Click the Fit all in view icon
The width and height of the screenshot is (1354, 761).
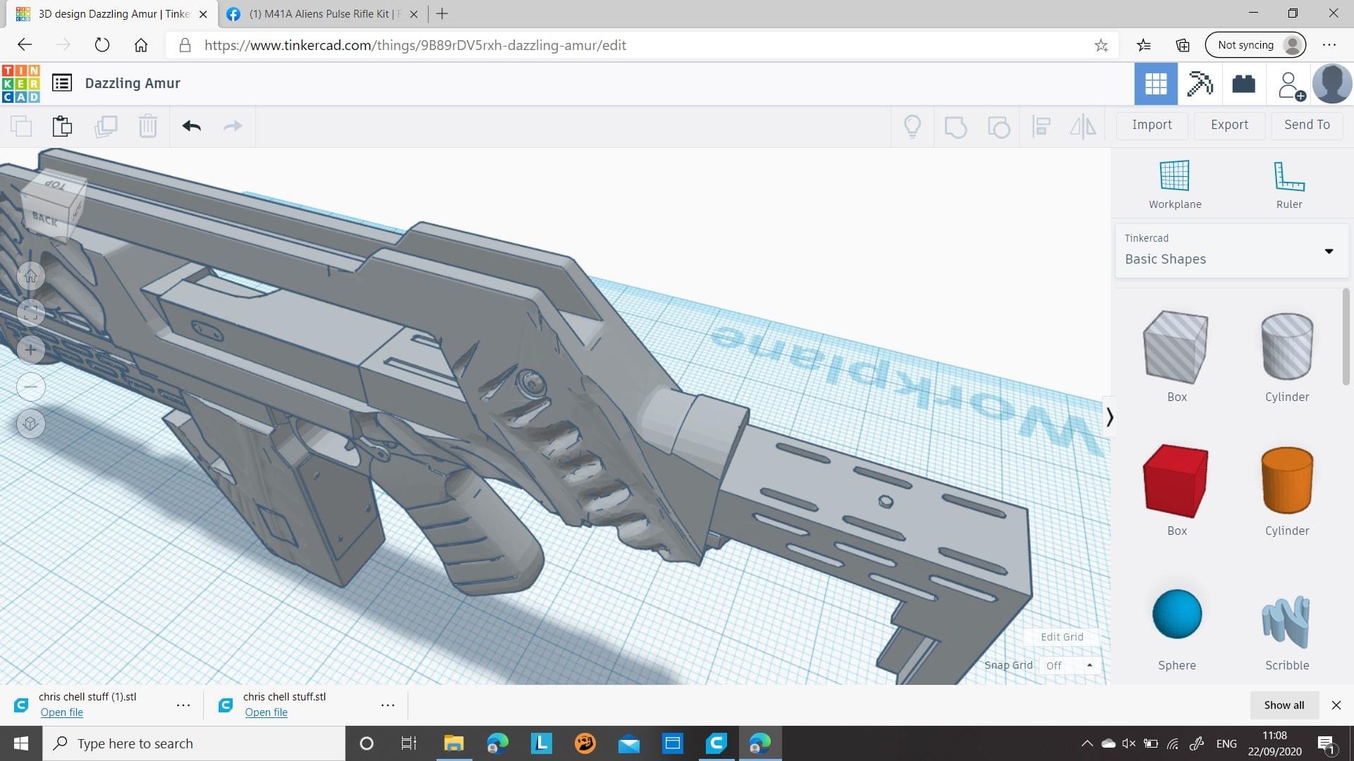pos(30,312)
